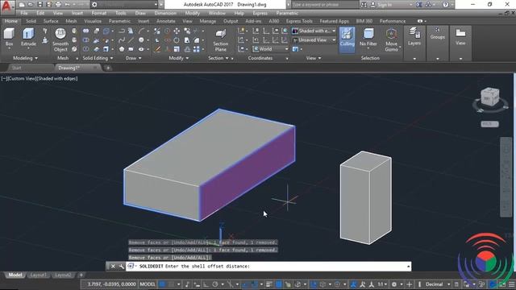
Task: Click the Autodesk Exchange Apps X icon
Action: (x=419, y=5)
